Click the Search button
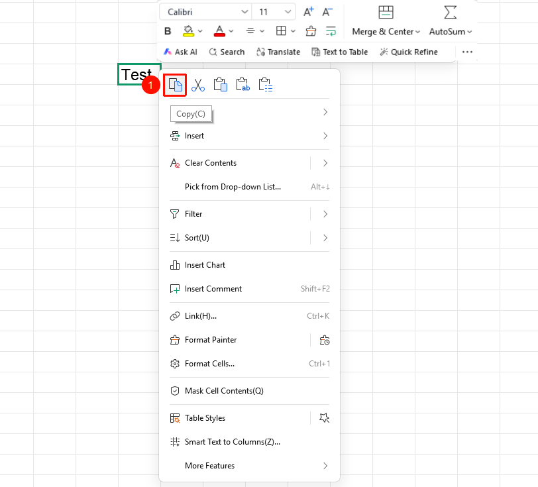This screenshot has width=538, height=487. click(x=227, y=52)
